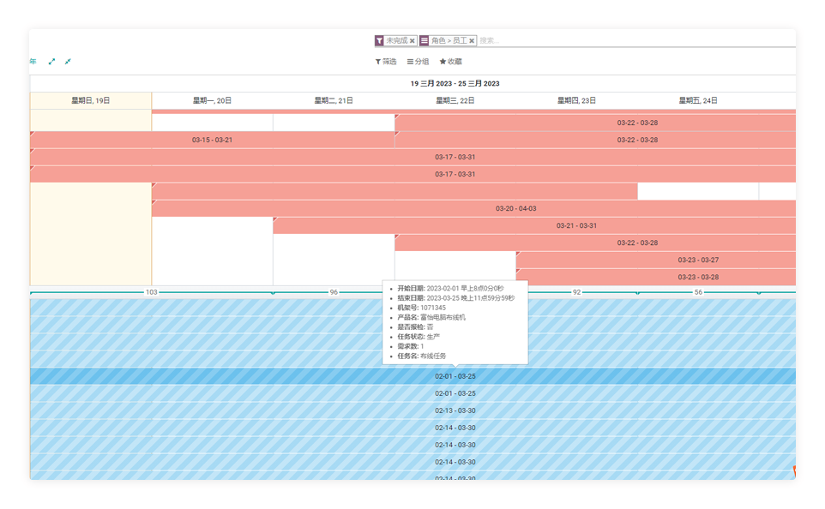Screen dimensions: 825x509
Task: Click the expand rows arrows icon
Action: point(51,62)
